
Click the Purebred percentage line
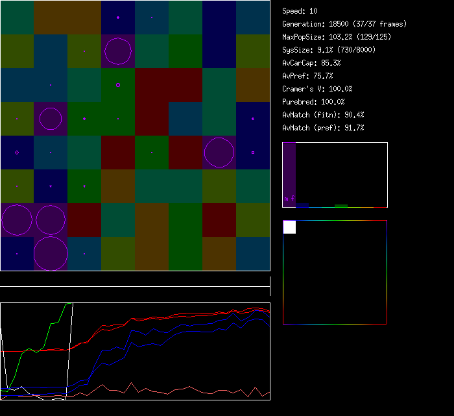[313, 102]
